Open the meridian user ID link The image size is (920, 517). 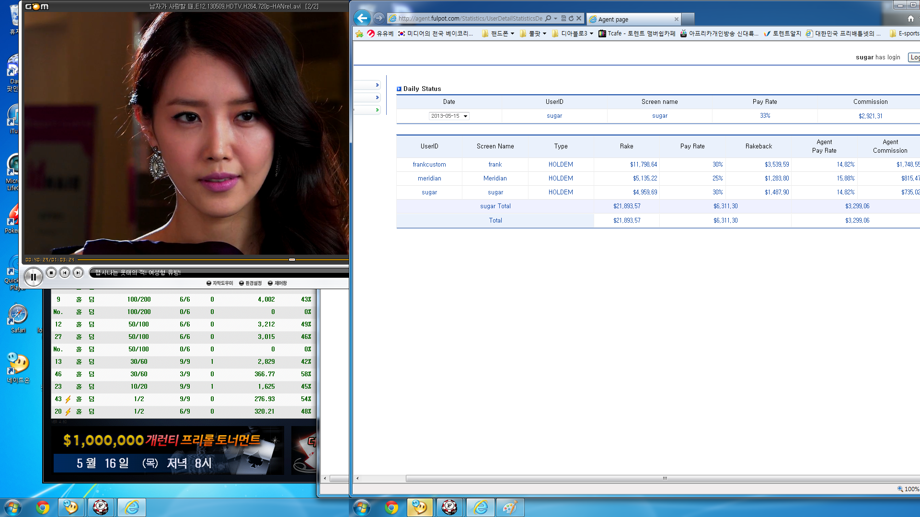[x=429, y=178]
